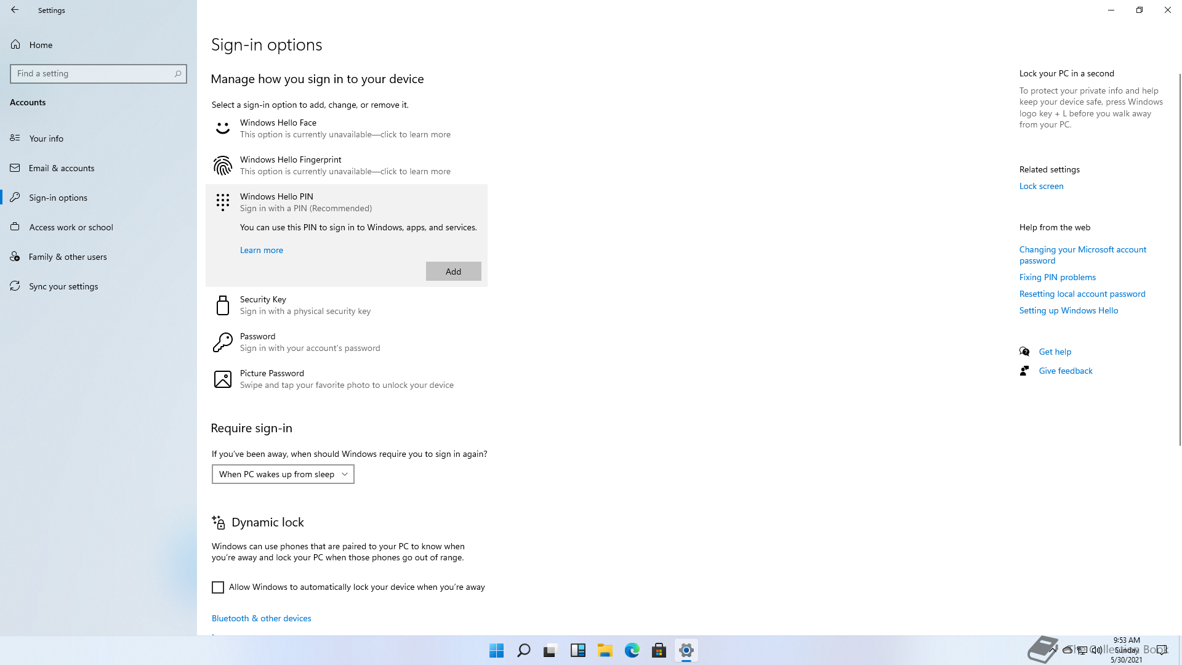Click the Home house icon in the sidebar
The height and width of the screenshot is (665, 1182).
tap(15, 44)
